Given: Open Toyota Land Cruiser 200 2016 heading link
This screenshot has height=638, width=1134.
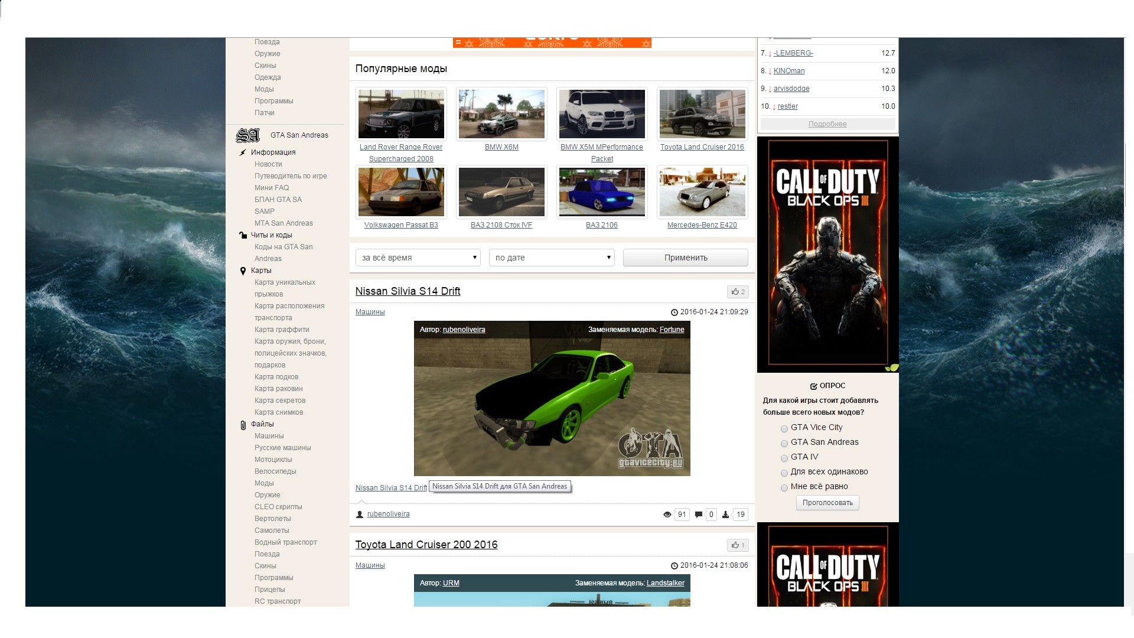Looking at the screenshot, I should click(426, 545).
